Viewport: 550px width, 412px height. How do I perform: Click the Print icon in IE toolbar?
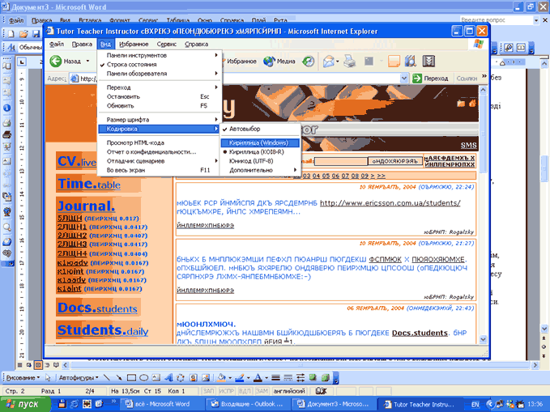[349, 62]
